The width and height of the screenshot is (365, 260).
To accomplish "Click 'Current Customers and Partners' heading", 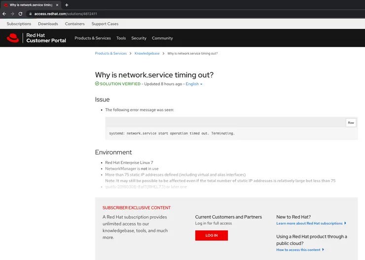I will pos(228,217).
